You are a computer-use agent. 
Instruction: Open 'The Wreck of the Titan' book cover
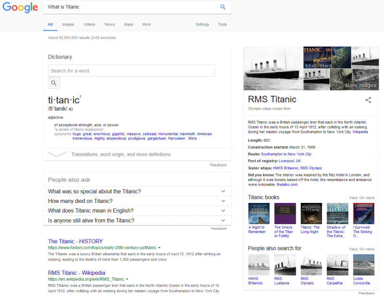285,213
